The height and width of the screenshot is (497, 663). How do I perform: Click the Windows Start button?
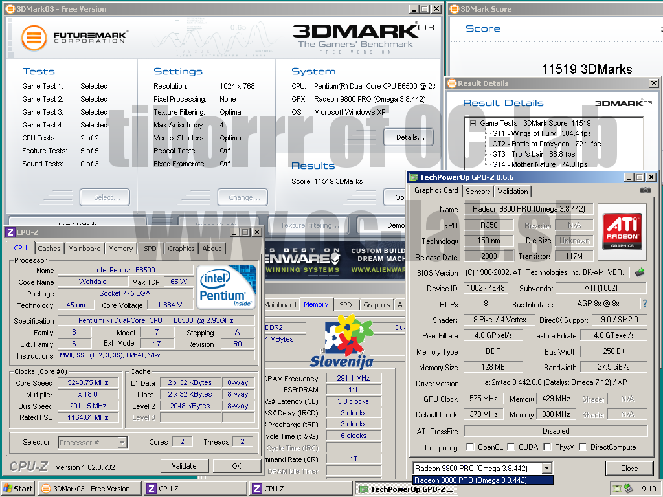(x=18, y=489)
